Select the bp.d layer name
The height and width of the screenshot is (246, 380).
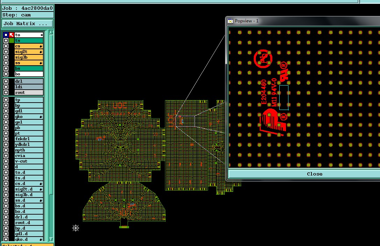click(x=29, y=228)
